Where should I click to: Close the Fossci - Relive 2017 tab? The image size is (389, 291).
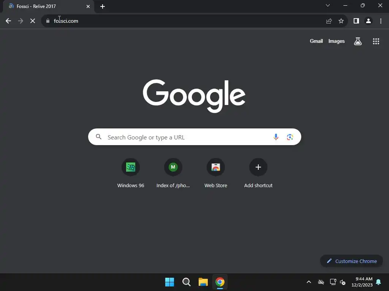[88, 6]
